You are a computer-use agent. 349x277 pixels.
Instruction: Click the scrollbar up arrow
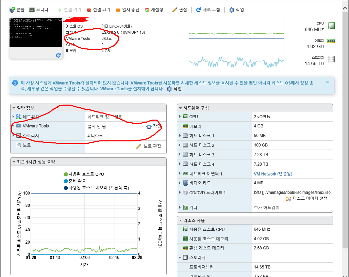tap(345, 8)
